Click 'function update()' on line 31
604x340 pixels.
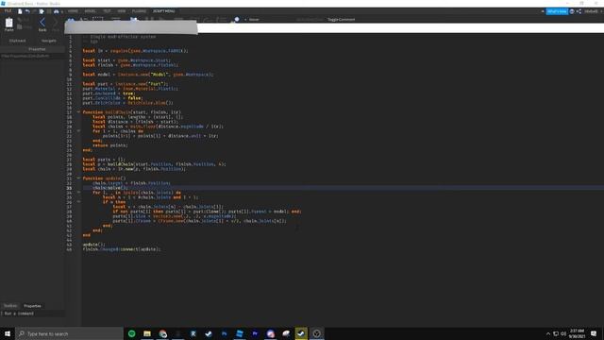pos(104,178)
